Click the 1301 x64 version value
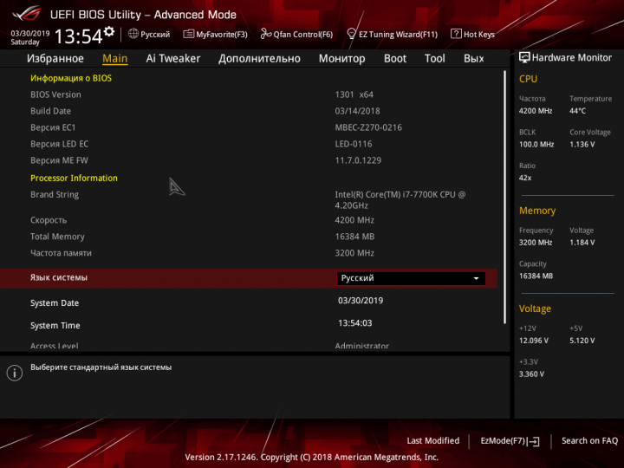Viewport: 624px width, 468px height. (354, 94)
